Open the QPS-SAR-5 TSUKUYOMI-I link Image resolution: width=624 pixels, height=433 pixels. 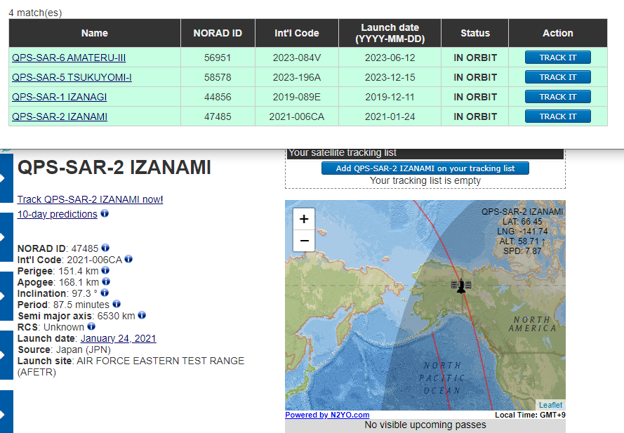(72, 77)
